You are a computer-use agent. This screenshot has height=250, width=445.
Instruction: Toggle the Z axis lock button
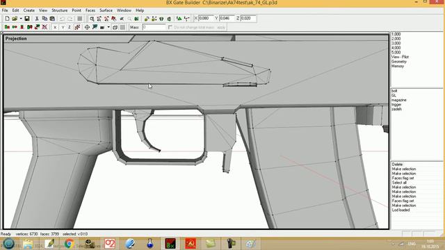[x=70, y=27]
